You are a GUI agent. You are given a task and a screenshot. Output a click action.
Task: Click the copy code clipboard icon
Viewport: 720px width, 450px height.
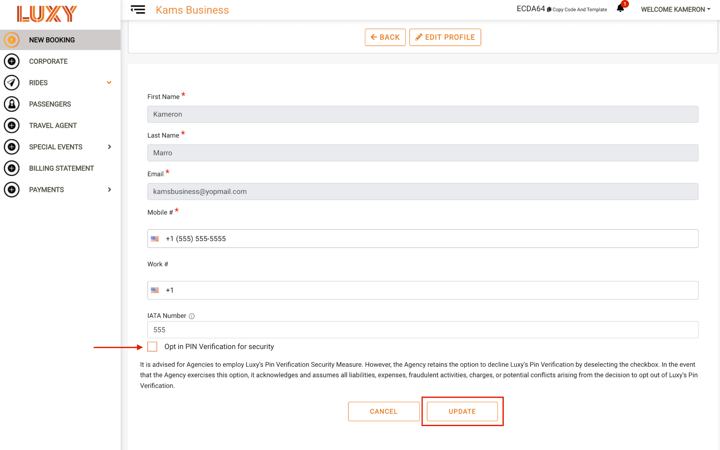point(549,9)
